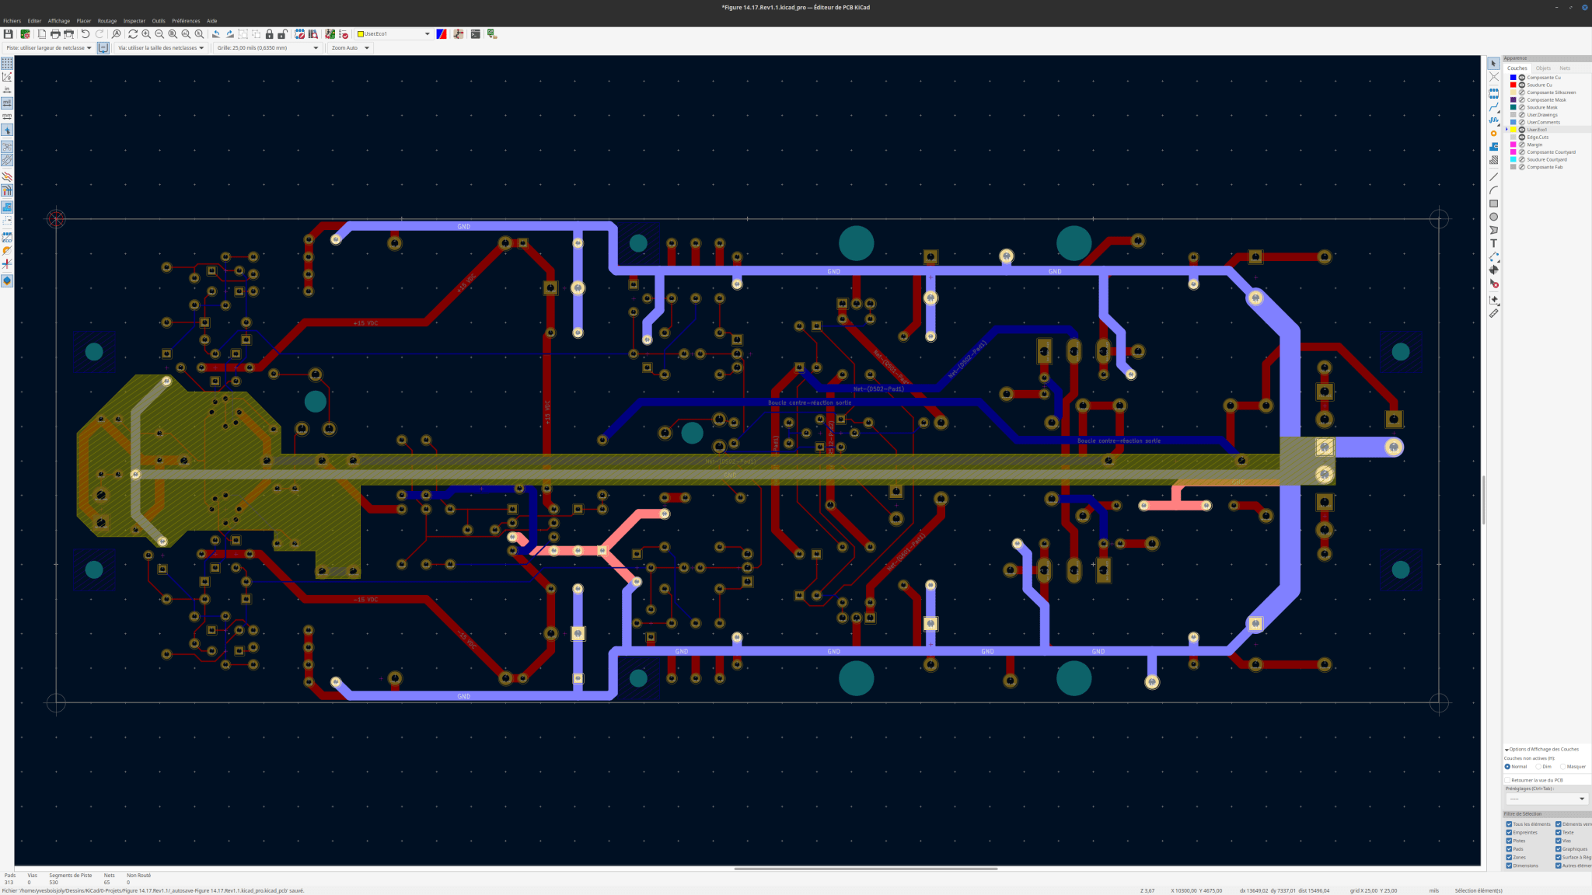
Task: Check Retourner la vue du PCB
Action: (x=1507, y=780)
